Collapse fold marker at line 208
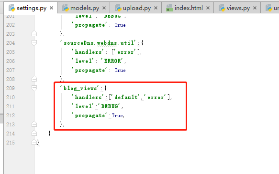279x174 pixels. 34,79
